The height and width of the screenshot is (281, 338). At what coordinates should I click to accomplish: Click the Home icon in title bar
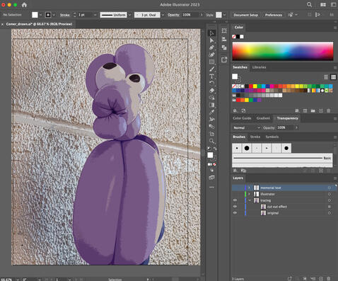click(x=24, y=4)
